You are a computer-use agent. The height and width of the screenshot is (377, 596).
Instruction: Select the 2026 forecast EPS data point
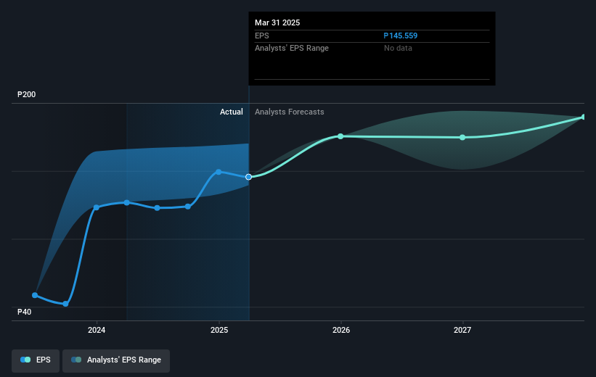[340, 136]
